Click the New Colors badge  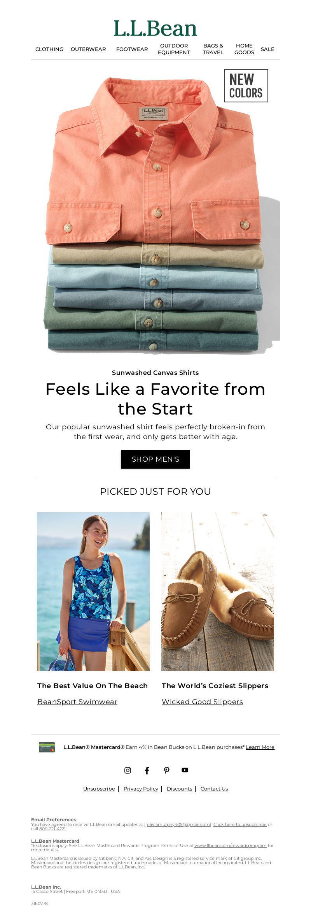[246, 86]
